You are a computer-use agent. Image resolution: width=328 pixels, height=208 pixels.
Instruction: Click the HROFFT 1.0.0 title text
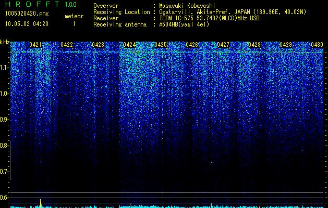[41, 4]
